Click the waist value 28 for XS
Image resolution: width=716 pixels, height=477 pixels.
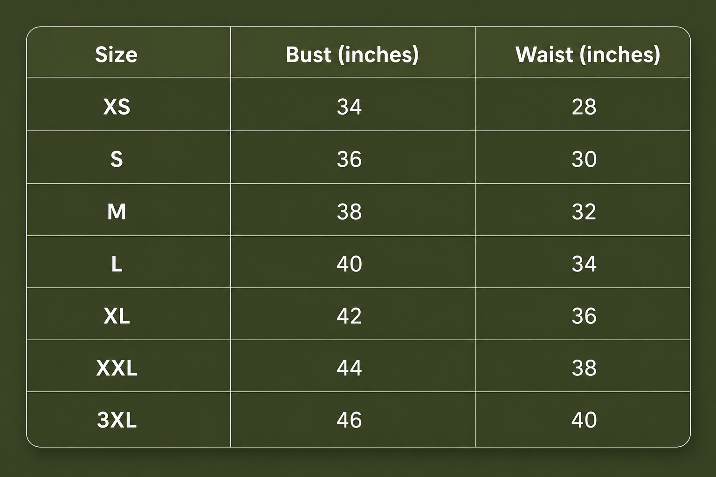pyautogui.click(x=584, y=107)
